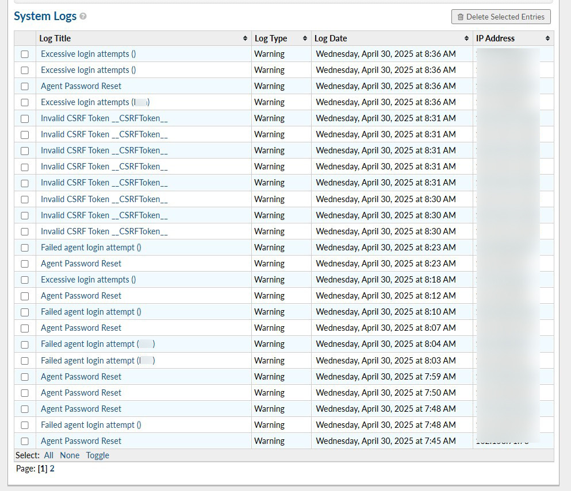Sort by Log Date column arrows
The width and height of the screenshot is (571, 491).
pyautogui.click(x=466, y=38)
